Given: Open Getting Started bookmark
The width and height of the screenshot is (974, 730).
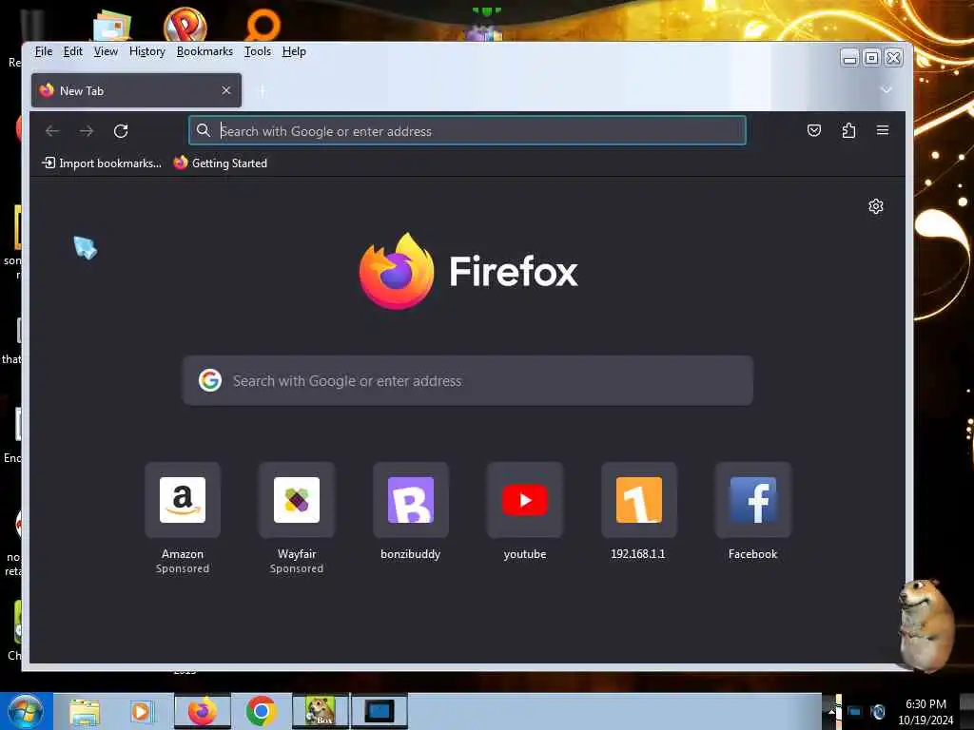Looking at the screenshot, I should click(220, 163).
